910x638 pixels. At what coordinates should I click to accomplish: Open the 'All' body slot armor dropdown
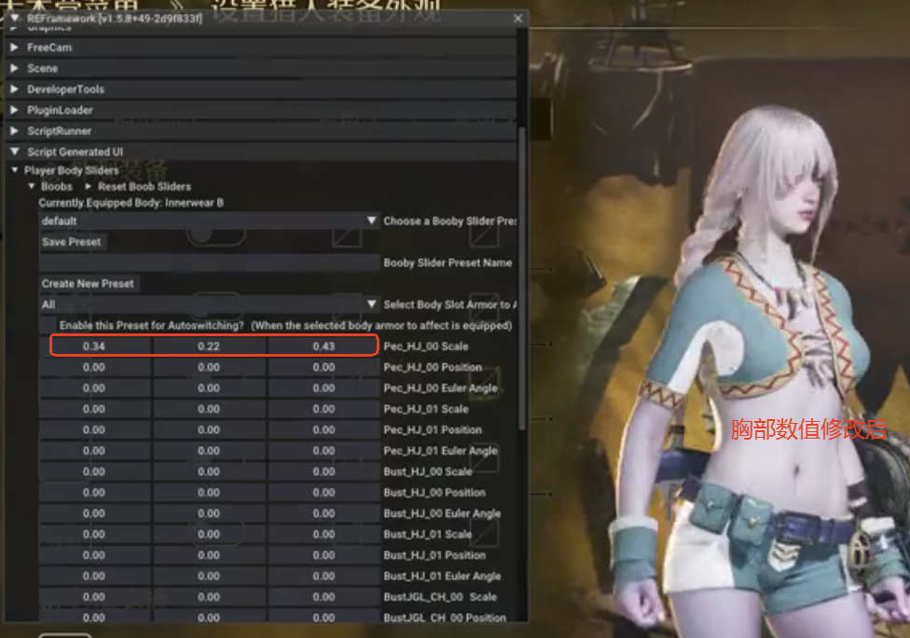tap(210, 305)
